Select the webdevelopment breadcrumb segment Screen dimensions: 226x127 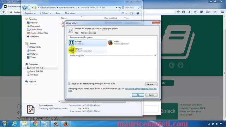[48, 8]
